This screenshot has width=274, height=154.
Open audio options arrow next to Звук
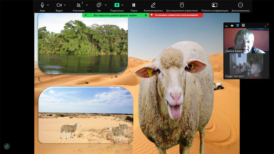tap(48, 5)
